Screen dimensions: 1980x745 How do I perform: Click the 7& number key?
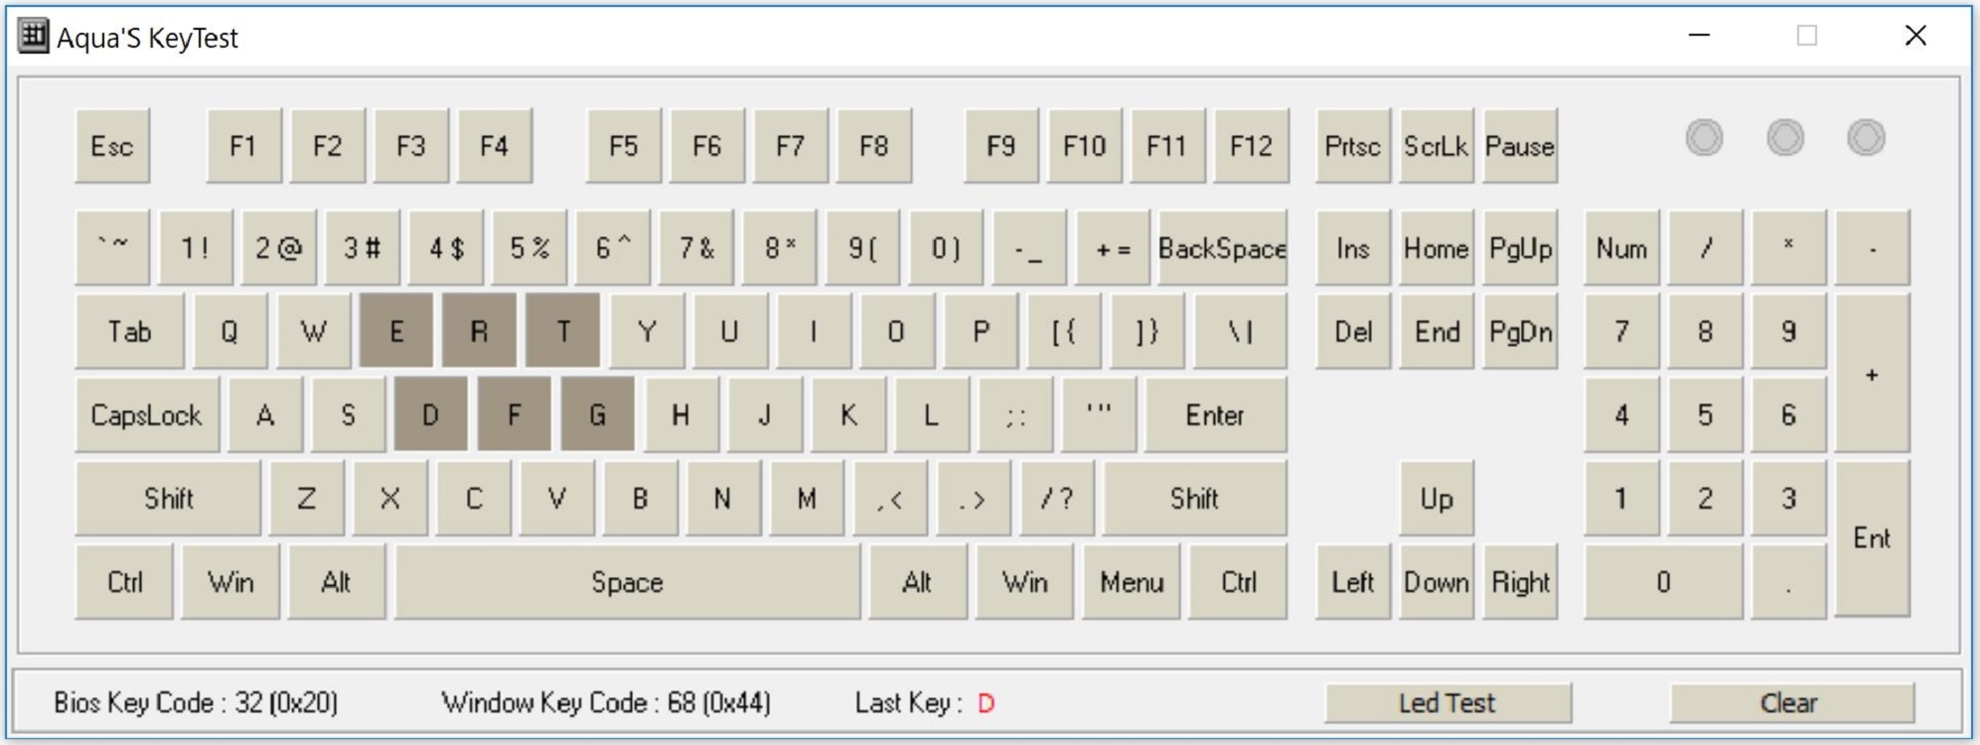click(x=697, y=247)
